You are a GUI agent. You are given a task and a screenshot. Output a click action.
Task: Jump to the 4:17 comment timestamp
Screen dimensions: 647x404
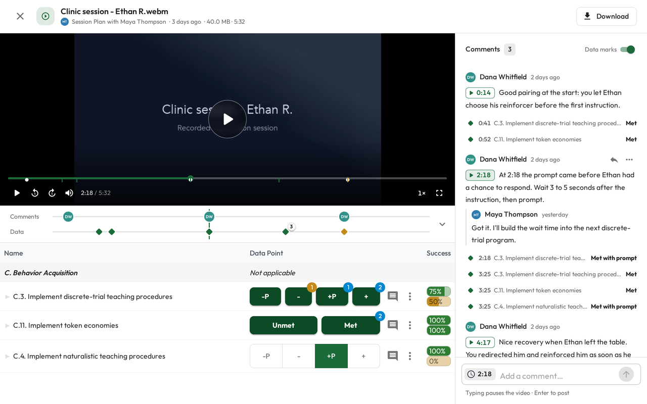[x=480, y=342]
